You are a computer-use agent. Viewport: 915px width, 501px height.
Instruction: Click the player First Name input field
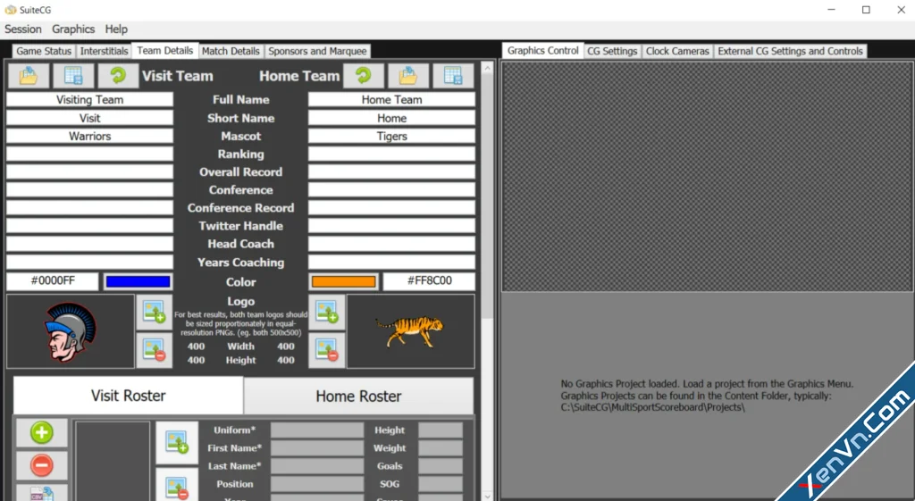click(317, 448)
